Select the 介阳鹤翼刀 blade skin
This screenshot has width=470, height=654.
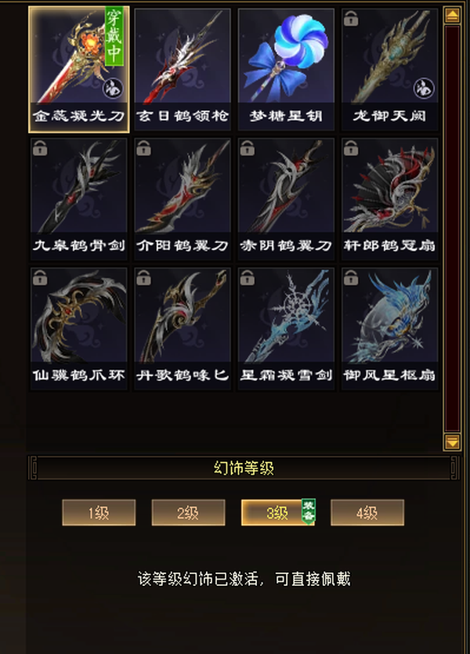[x=183, y=200]
